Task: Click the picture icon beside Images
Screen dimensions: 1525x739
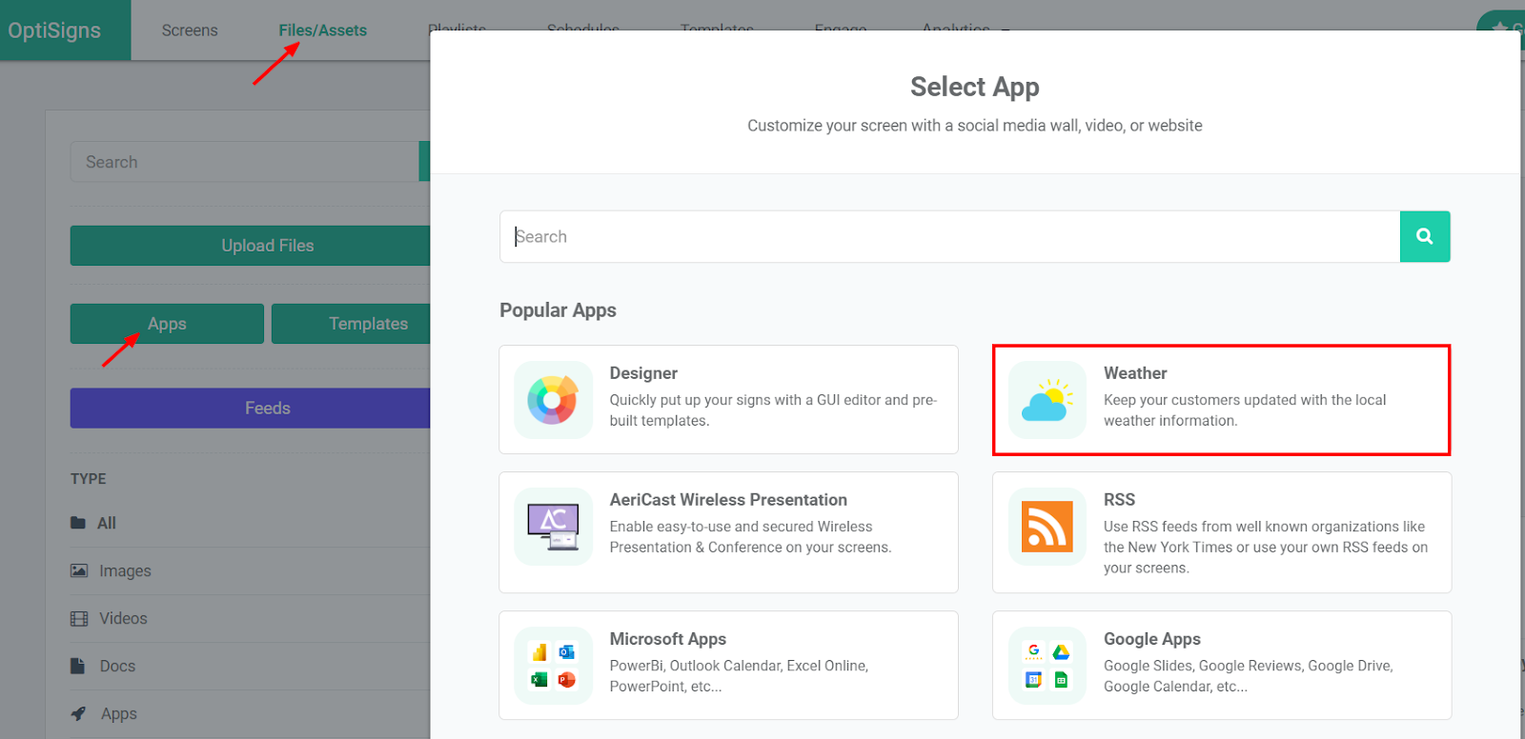Action: 79,570
